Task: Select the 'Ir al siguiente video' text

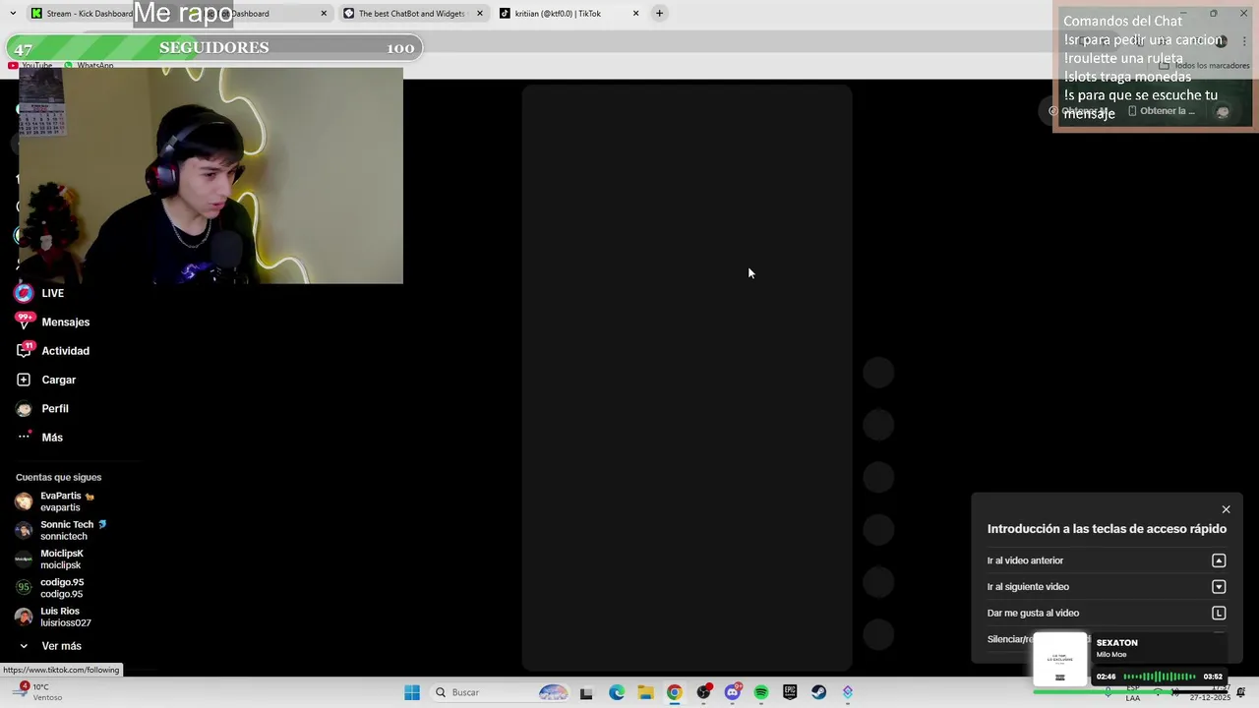Action: click(x=1028, y=587)
